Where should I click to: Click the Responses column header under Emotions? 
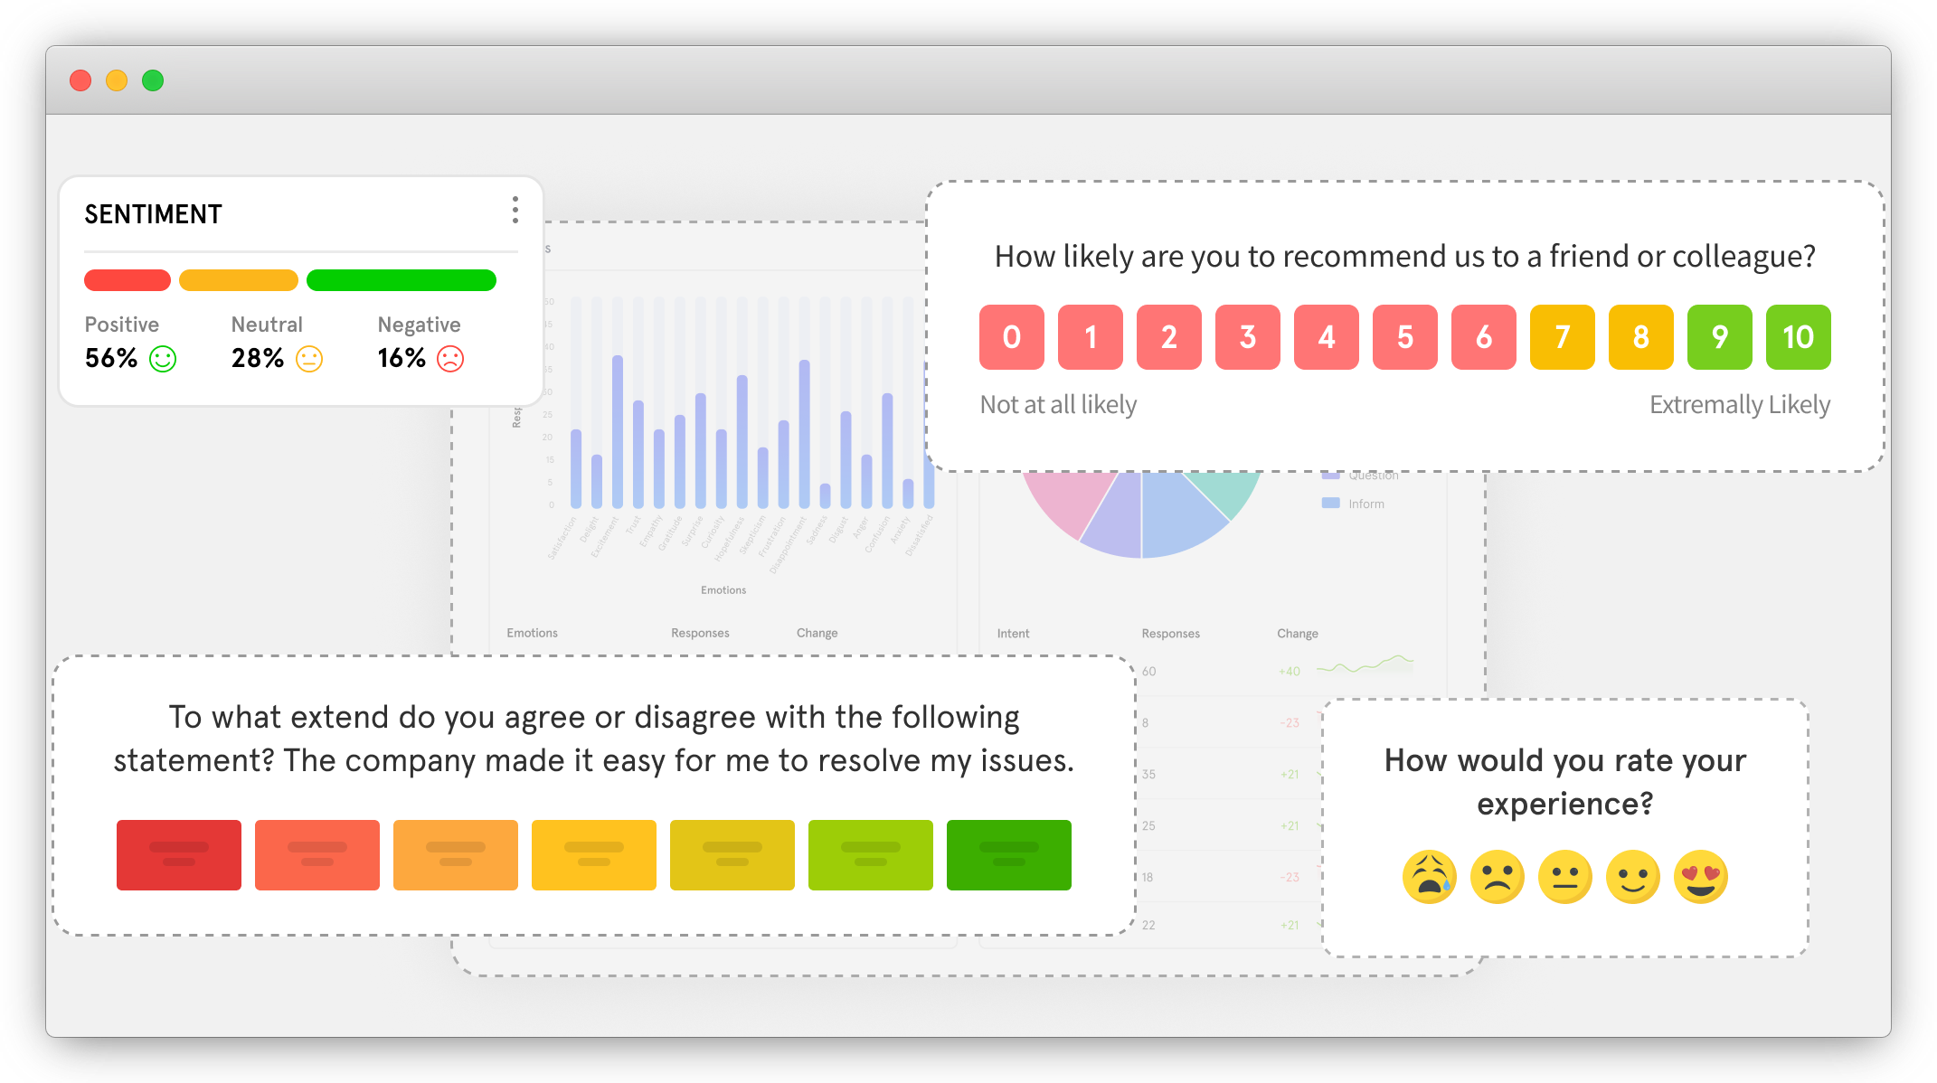(700, 633)
